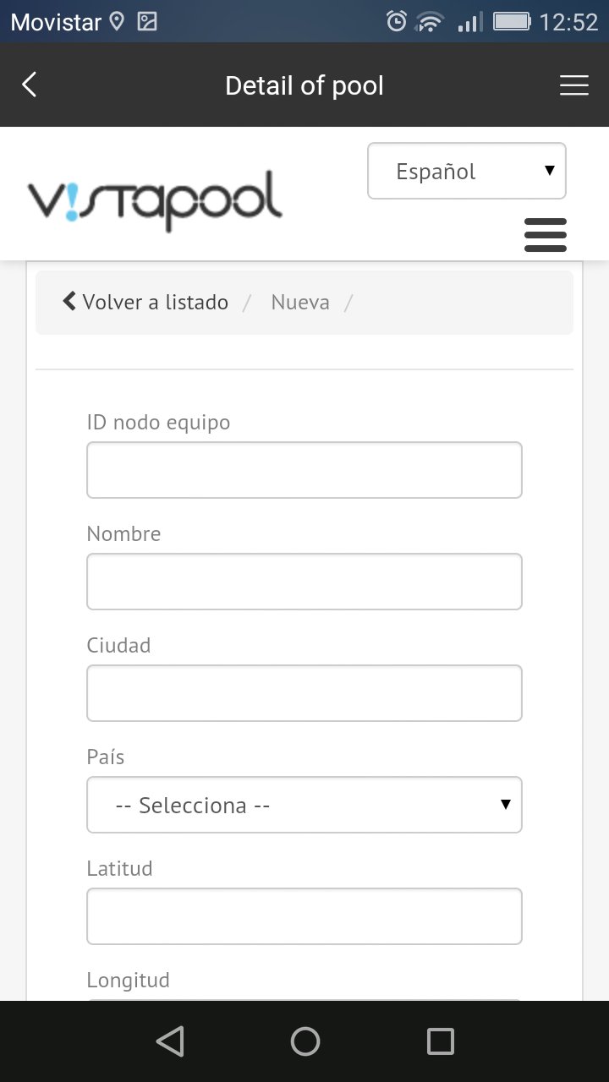Expand the País selection dropdown
Image resolution: width=609 pixels, height=1082 pixels.
coord(304,805)
